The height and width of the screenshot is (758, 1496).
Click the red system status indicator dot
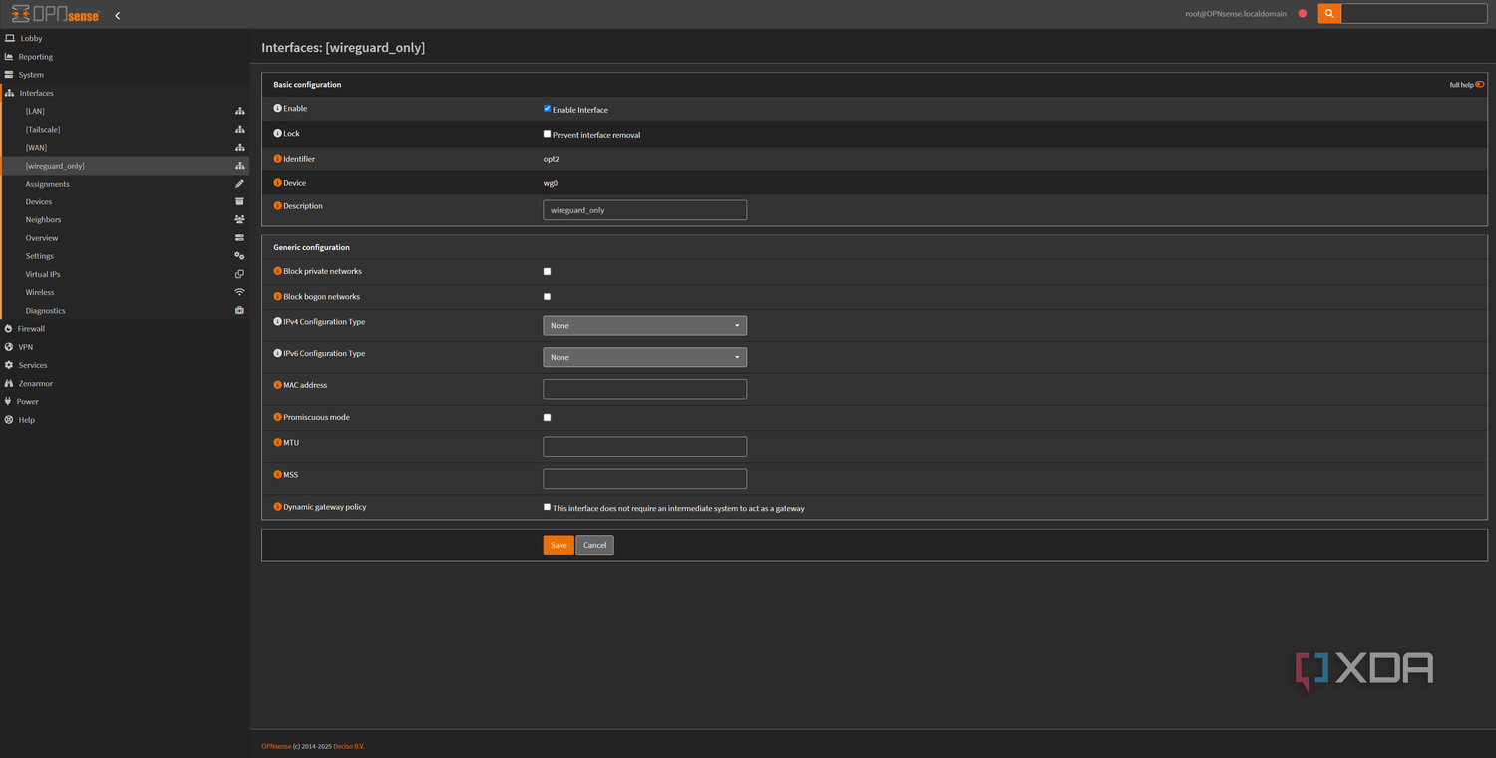[x=1303, y=14]
